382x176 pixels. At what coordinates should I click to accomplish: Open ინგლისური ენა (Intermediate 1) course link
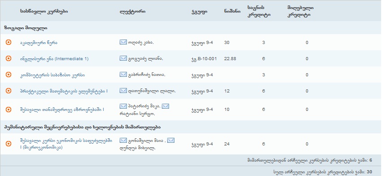tap(54, 59)
